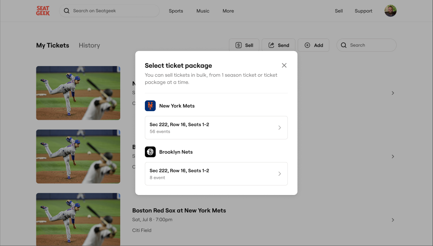
Task: Click the Brooklyn Nets team name
Action: 176,152
